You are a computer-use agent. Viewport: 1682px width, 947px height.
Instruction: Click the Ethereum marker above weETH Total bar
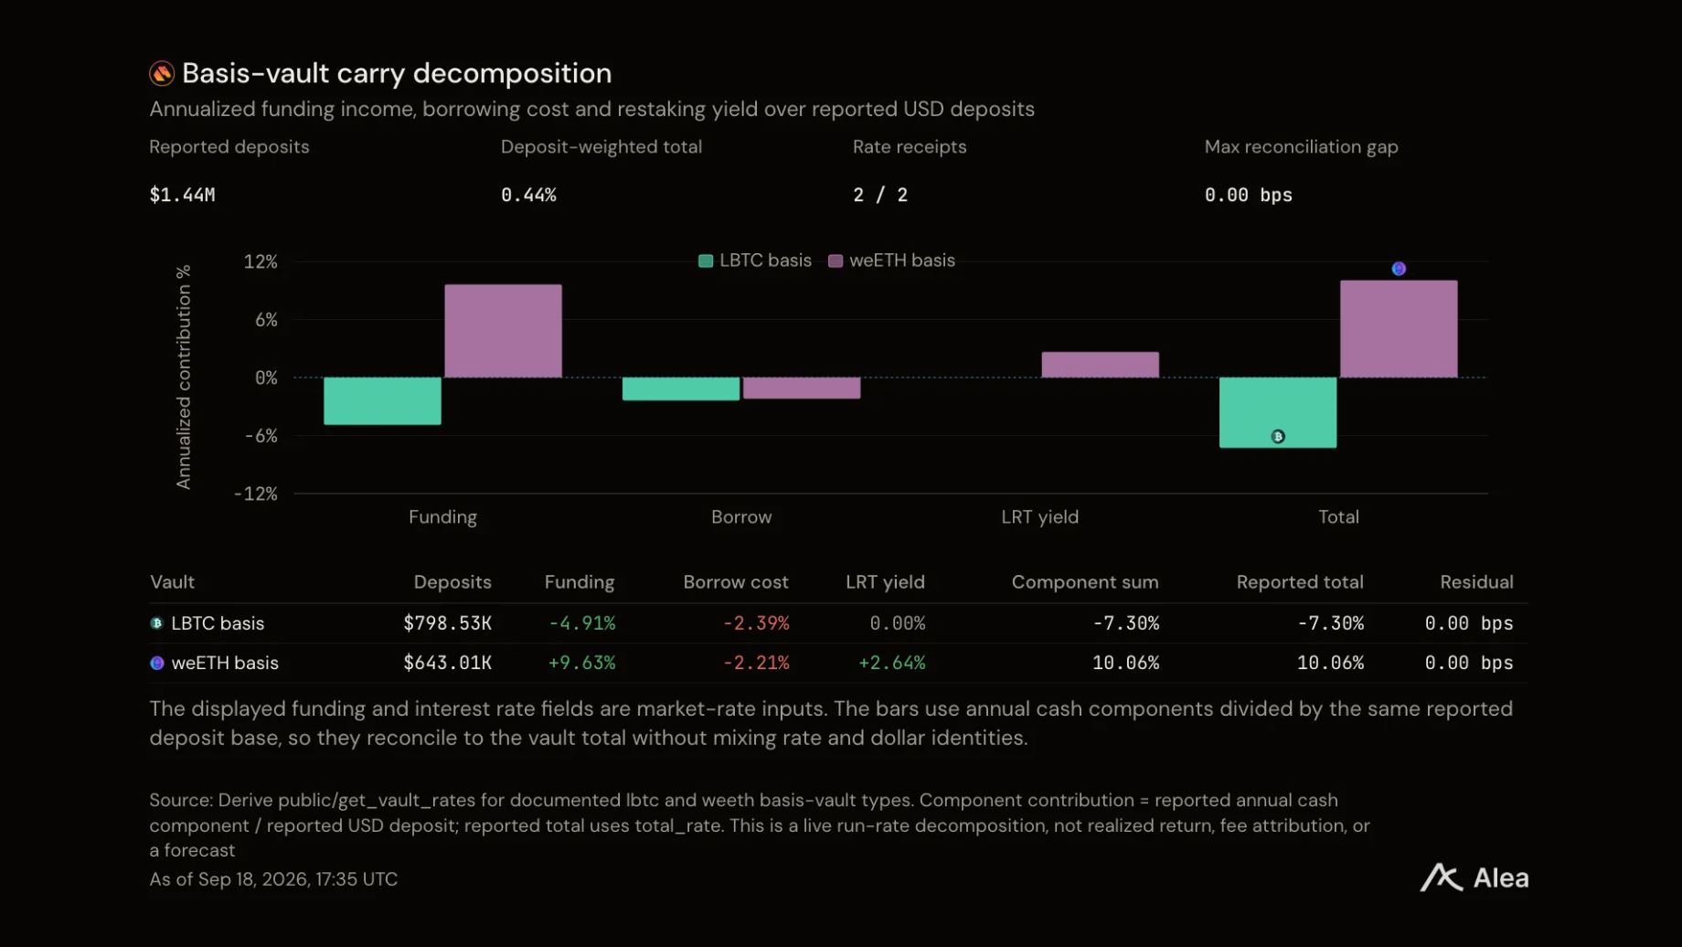point(1399,269)
